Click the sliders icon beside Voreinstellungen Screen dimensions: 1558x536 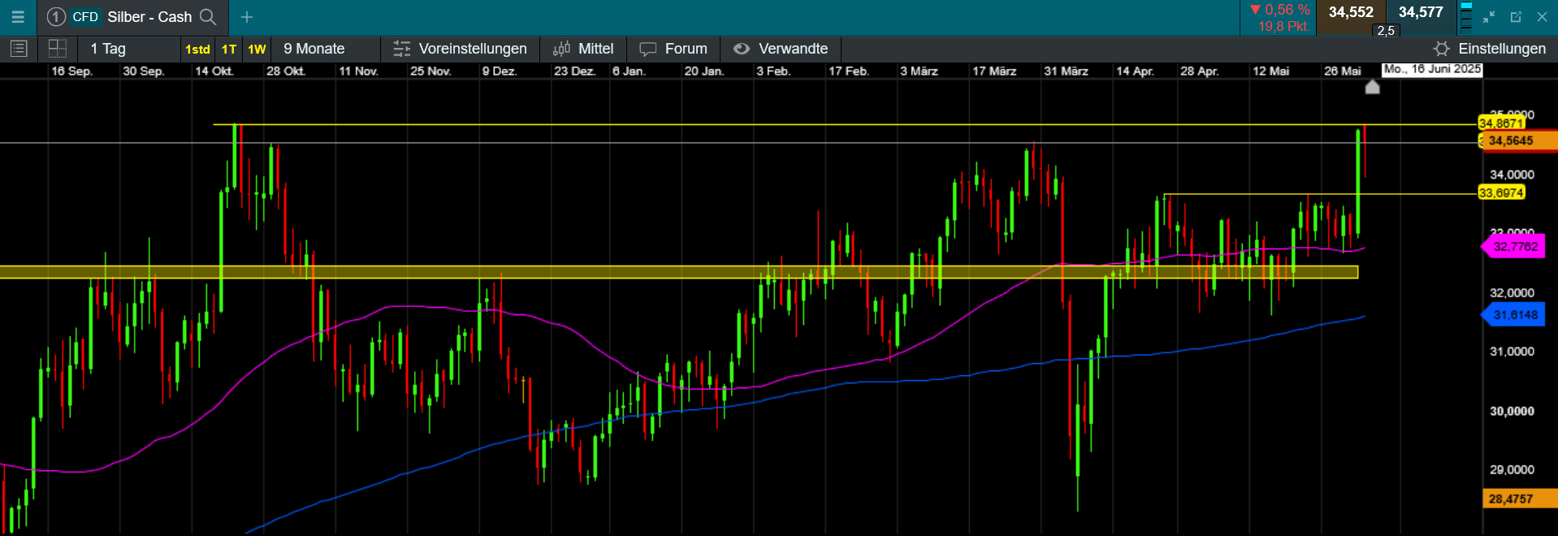(x=402, y=49)
